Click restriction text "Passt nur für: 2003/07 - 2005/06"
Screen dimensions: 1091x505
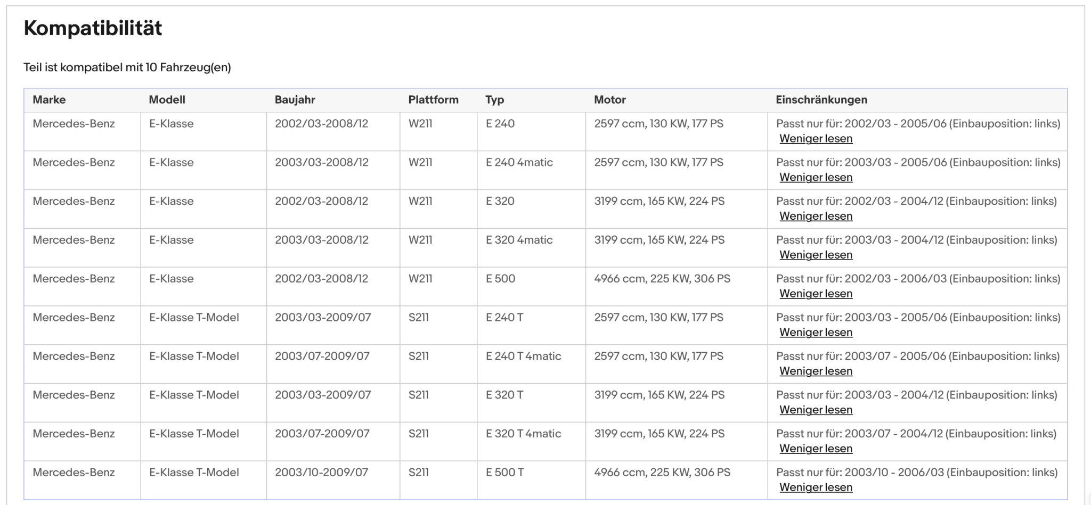[x=861, y=357]
